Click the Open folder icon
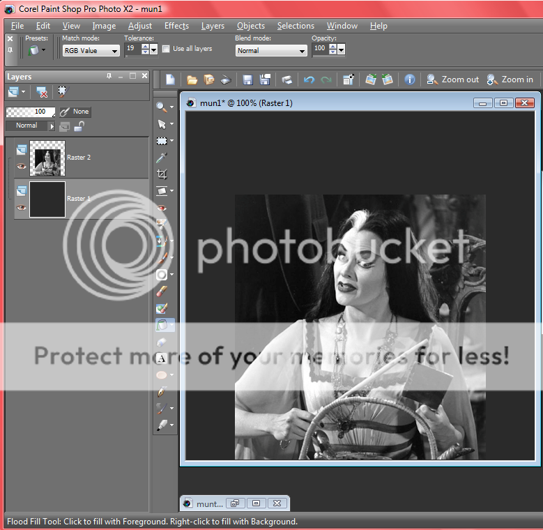Image resolution: width=543 pixels, height=530 pixels. [192, 79]
